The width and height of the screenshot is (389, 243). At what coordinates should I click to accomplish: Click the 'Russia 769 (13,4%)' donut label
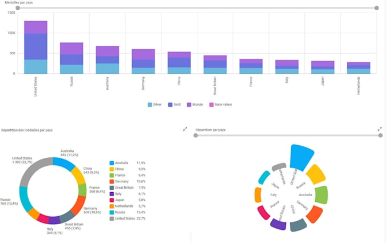click(x=9, y=202)
